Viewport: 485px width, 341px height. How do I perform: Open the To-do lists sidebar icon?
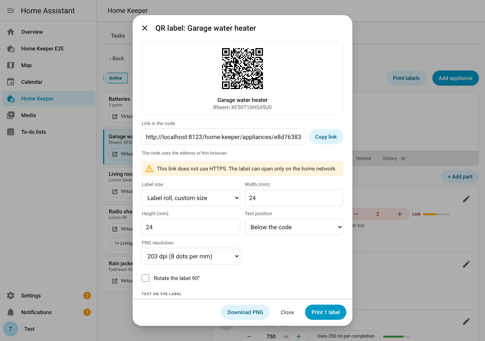pyautogui.click(x=11, y=132)
